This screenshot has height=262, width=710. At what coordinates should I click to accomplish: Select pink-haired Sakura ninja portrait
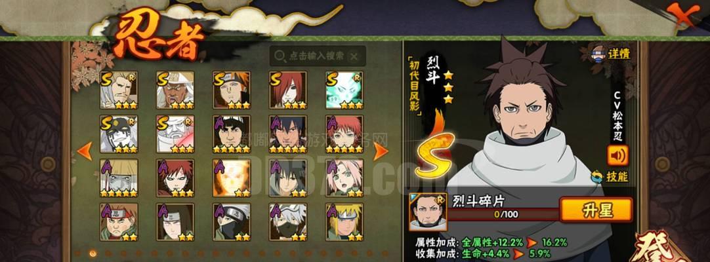pyautogui.click(x=344, y=178)
